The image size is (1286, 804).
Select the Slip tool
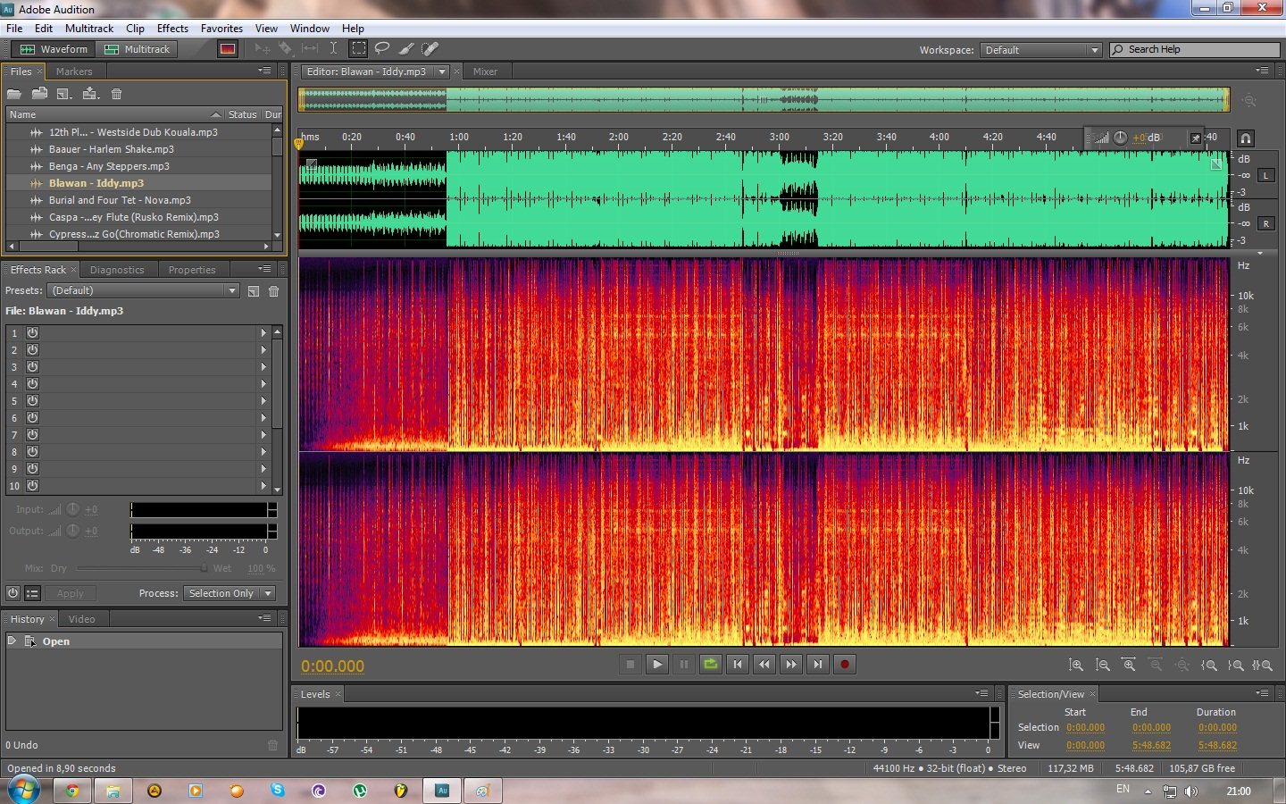tap(310, 49)
